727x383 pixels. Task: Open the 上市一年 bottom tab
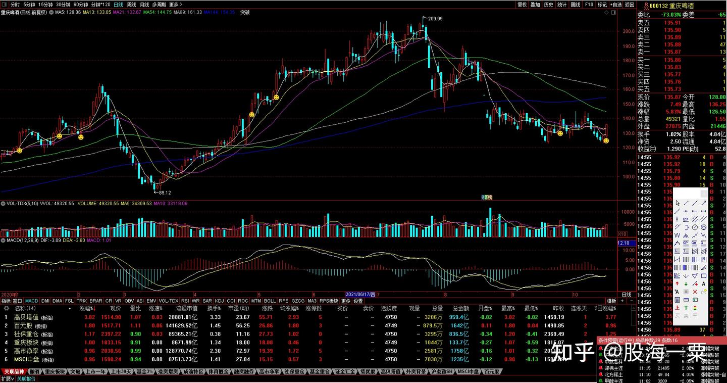point(96,371)
